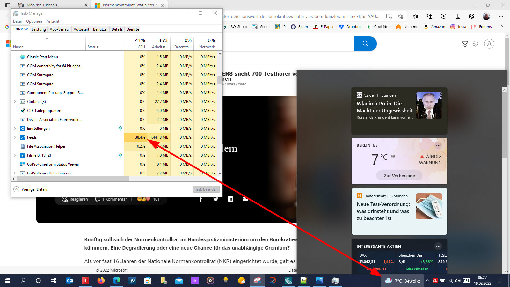Click the Task beenden button
This screenshot has height=287, width=510.
tap(206, 189)
